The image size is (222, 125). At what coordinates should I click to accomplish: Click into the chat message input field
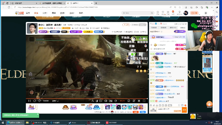[169, 110]
